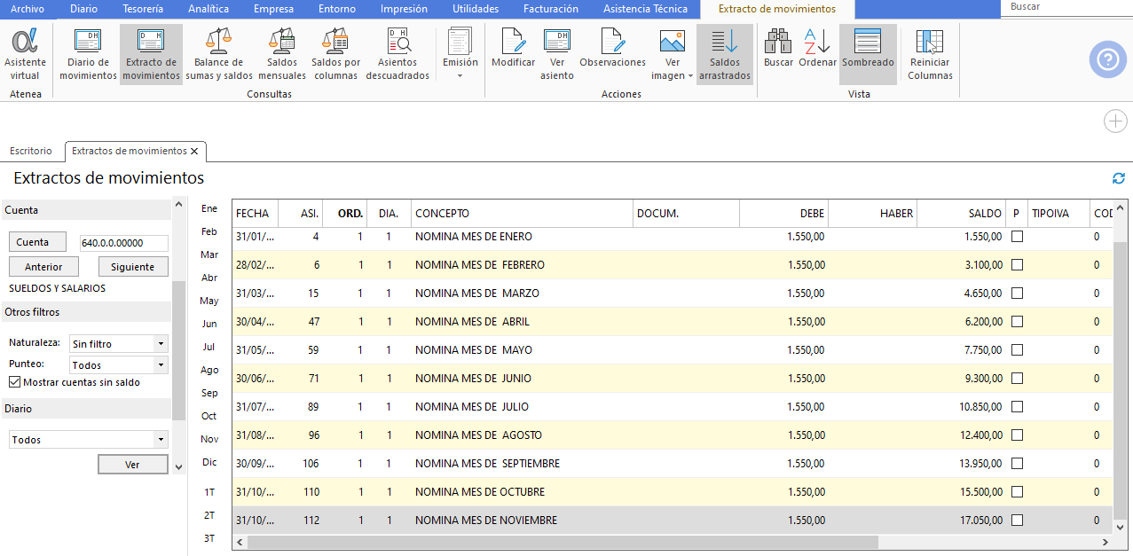Click the filter panel vertical scrollbar
The width and height of the screenshot is (1133, 556).
pos(178,349)
